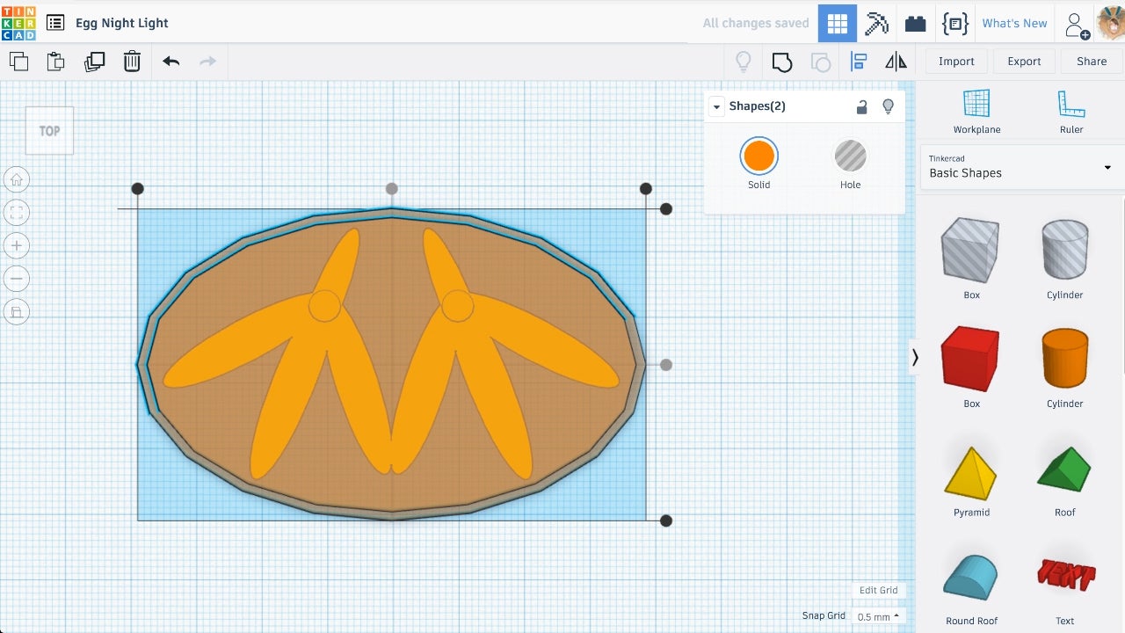Set the shape to Hole
Viewport: 1125px width, 633px height.
(x=850, y=156)
